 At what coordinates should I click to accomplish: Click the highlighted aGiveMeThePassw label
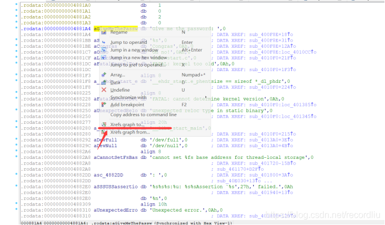[x=116, y=29]
